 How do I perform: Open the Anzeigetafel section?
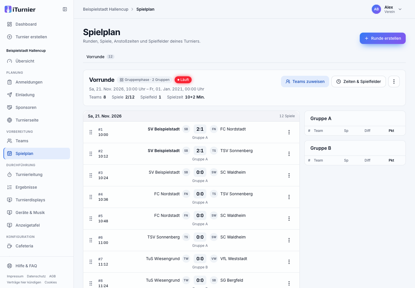click(x=37, y=225)
